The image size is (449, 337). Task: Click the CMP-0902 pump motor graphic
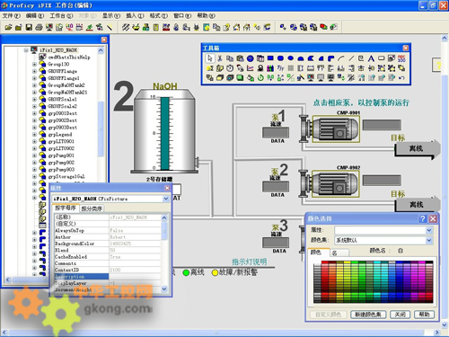pos(335,184)
